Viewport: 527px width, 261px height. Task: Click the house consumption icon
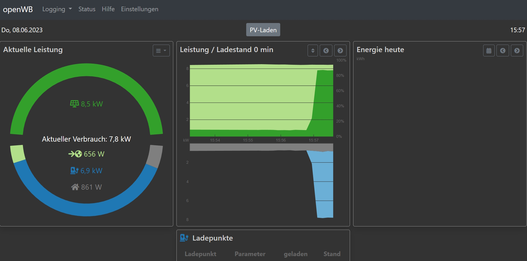[75, 187]
